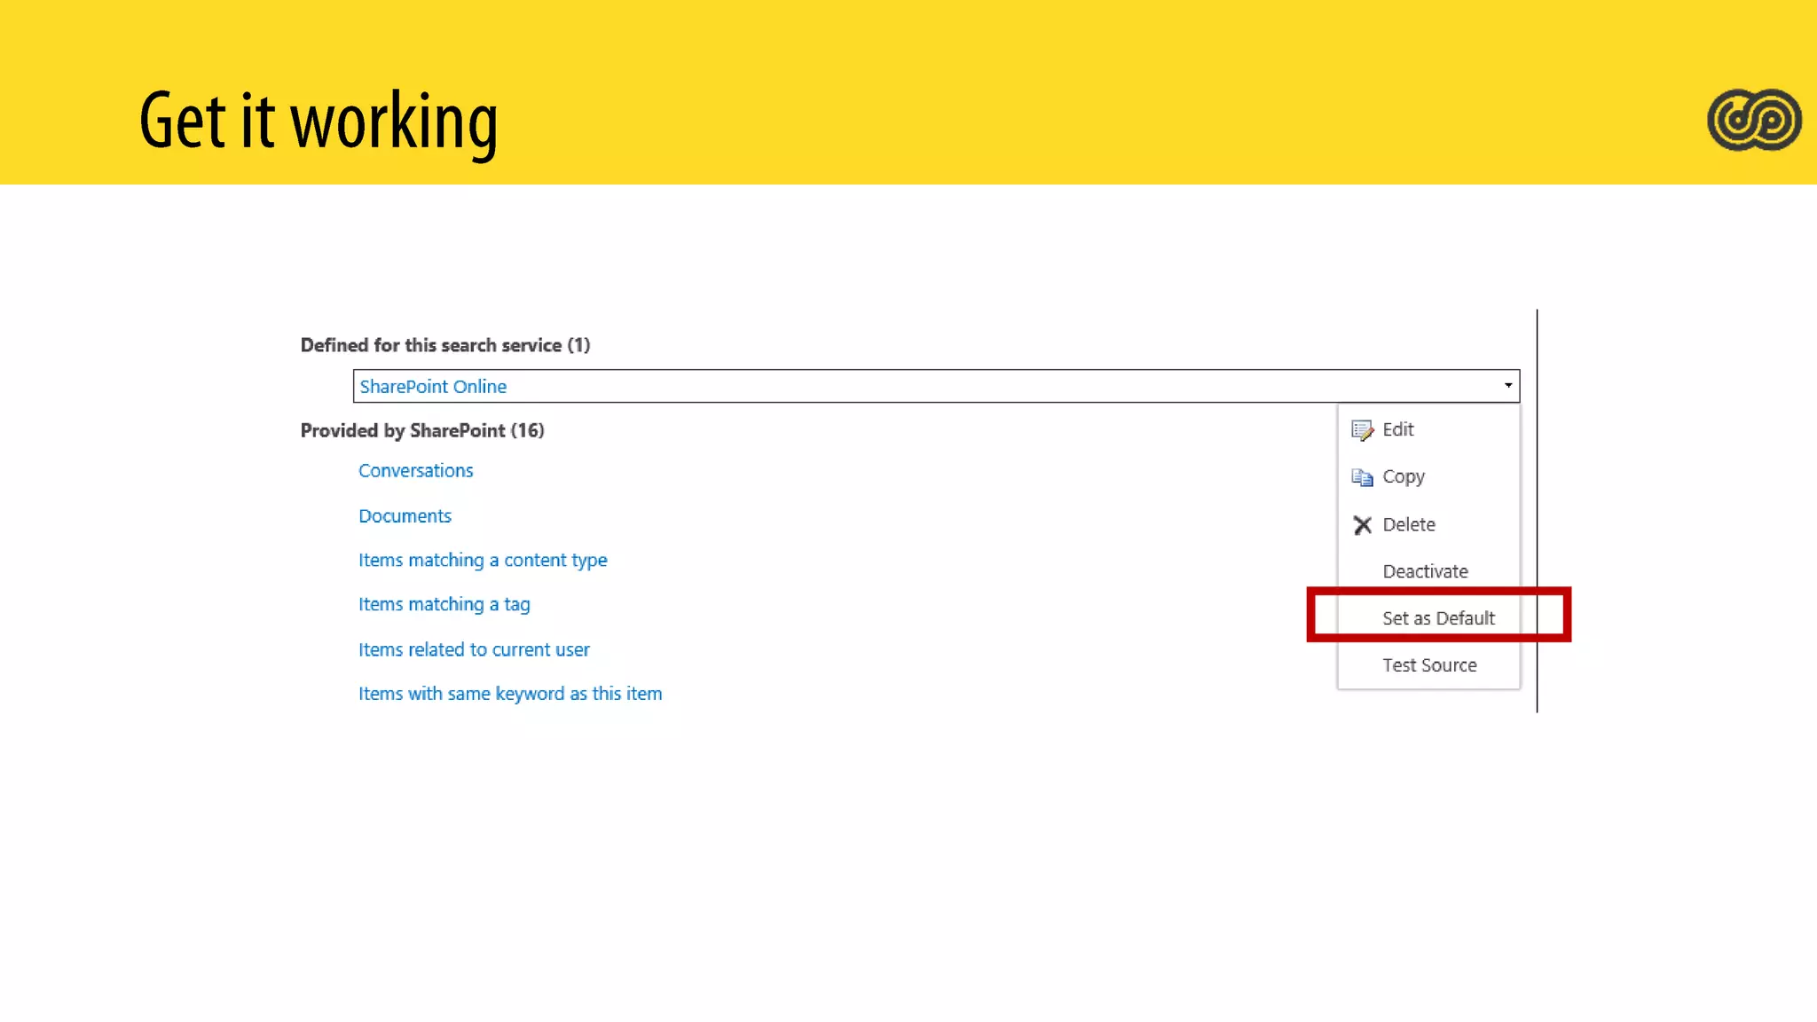Click Items matching a tag link
Image resolution: width=1817 pixels, height=1022 pixels.
click(444, 605)
